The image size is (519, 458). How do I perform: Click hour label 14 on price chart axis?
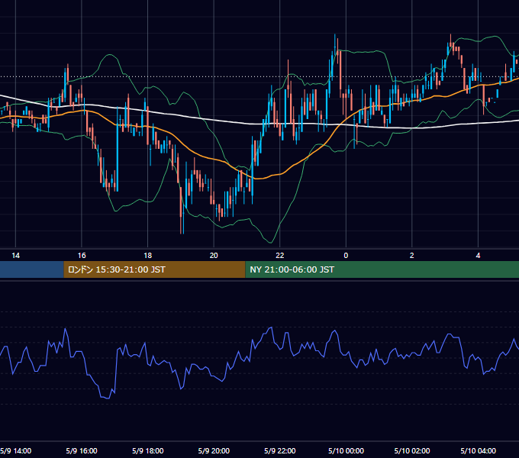tap(15, 256)
